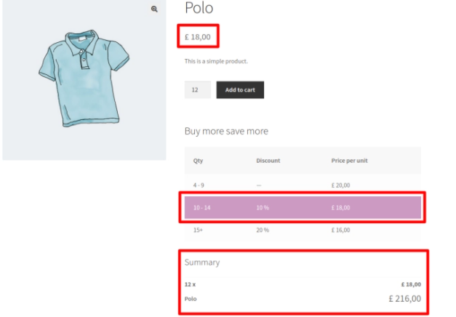Click the £ 16,00 price per unit cell
Screen dimensions: 456x317
[340, 230]
